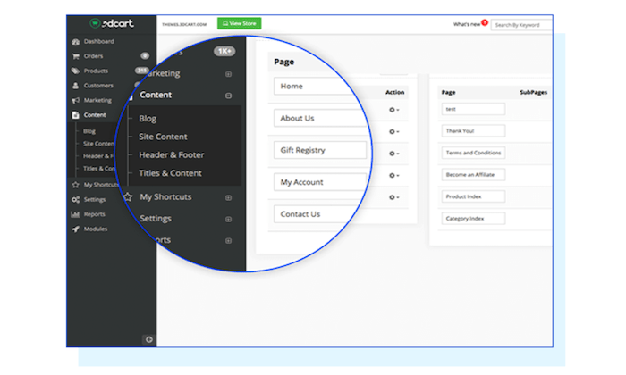Open Customers in left sidebar

click(x=98, y=86)
